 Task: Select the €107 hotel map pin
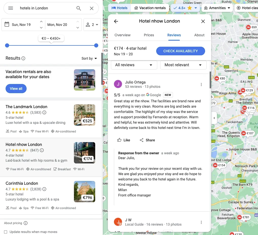click(x=248, y=133)
